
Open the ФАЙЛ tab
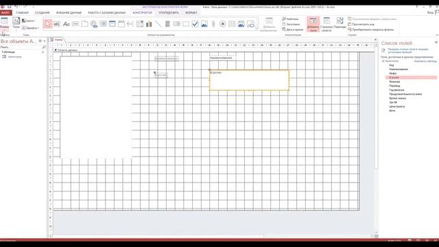[x=5, y=12]
